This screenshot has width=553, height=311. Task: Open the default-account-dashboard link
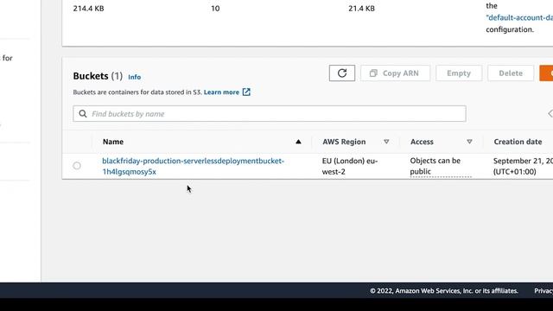519,17
